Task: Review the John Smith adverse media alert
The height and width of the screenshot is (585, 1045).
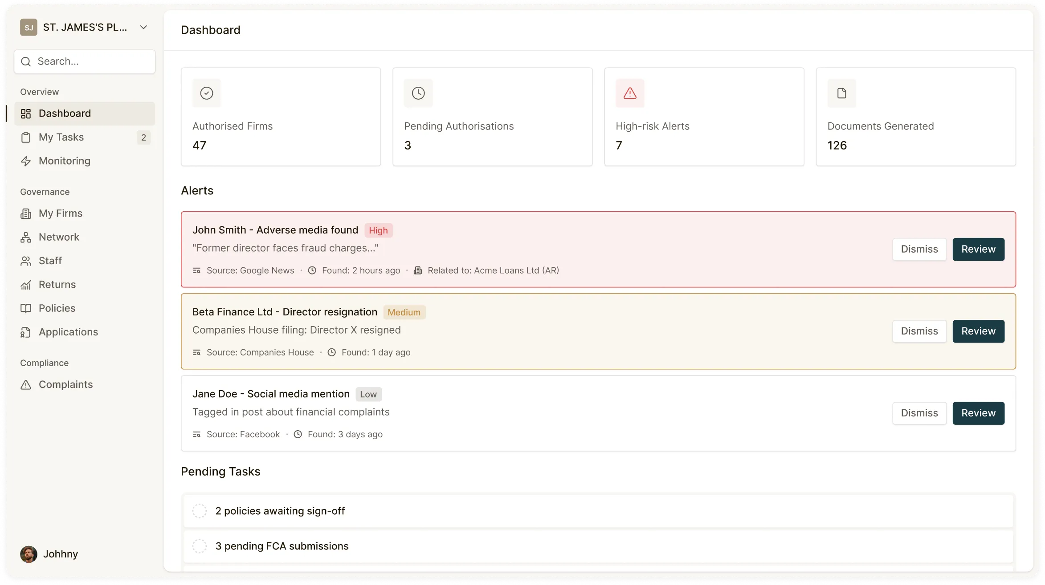Action: [x=978, y=249]
